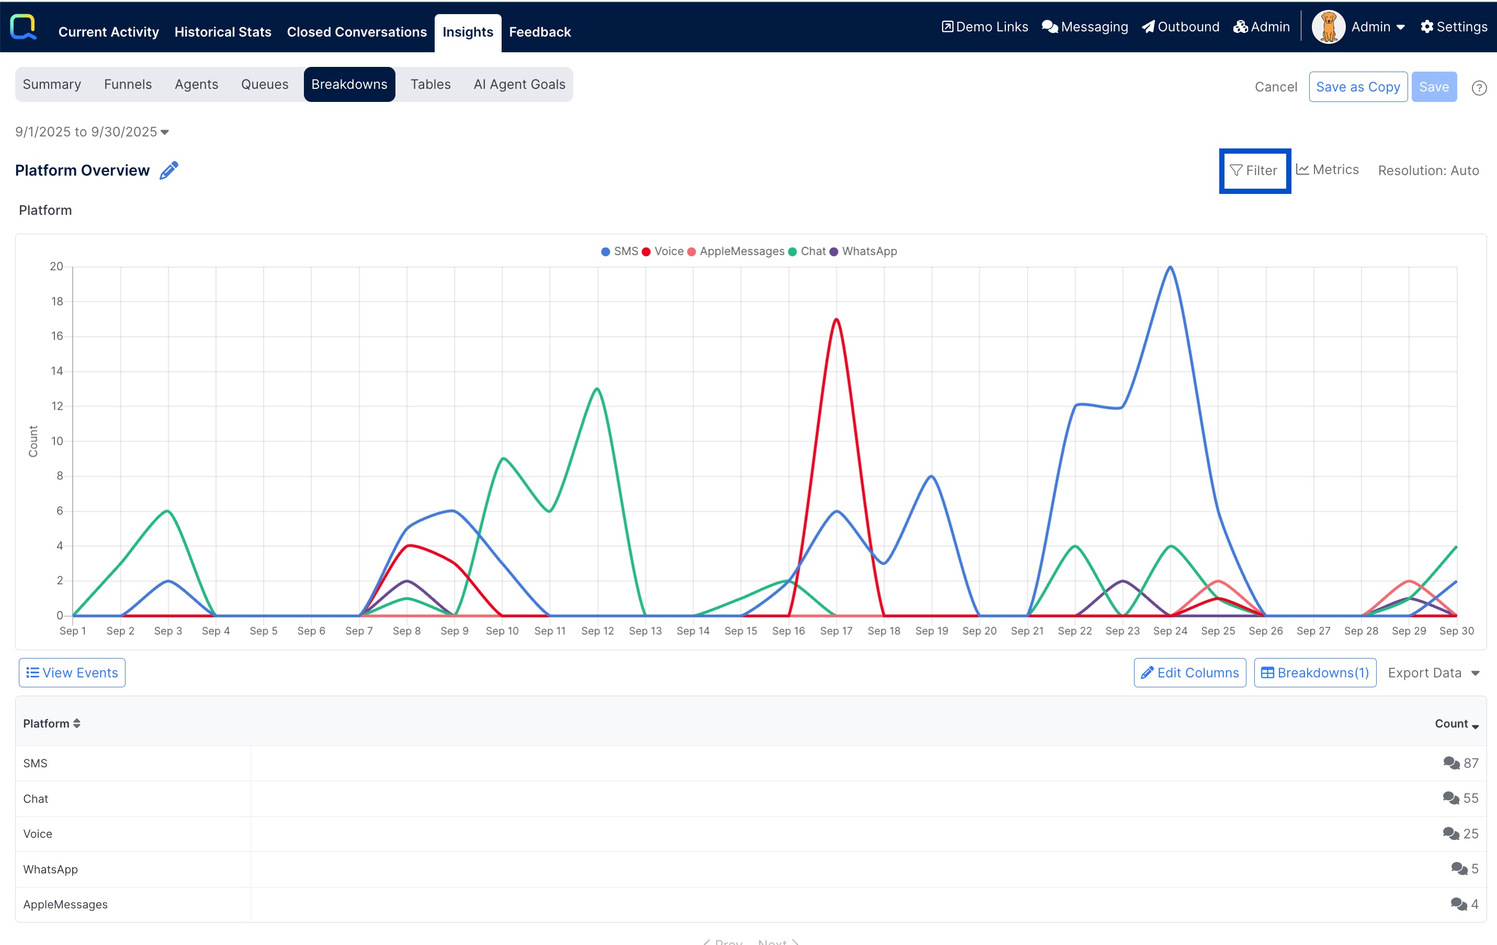Open Settings via the gear icon
The width and height of the screenshot is (1497, 945).
click(1427, 27)
